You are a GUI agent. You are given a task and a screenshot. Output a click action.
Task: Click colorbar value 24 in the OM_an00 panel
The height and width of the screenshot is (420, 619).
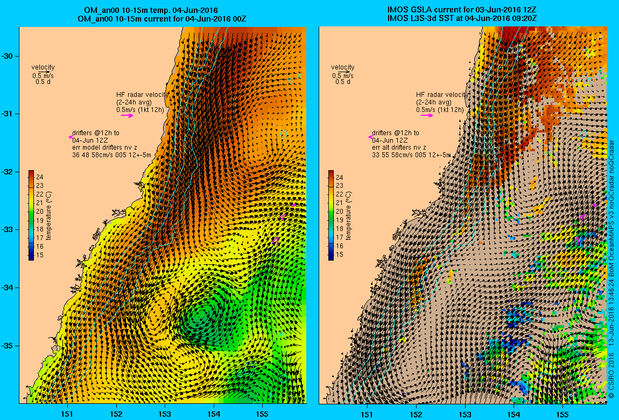click(x=39, y=177)
